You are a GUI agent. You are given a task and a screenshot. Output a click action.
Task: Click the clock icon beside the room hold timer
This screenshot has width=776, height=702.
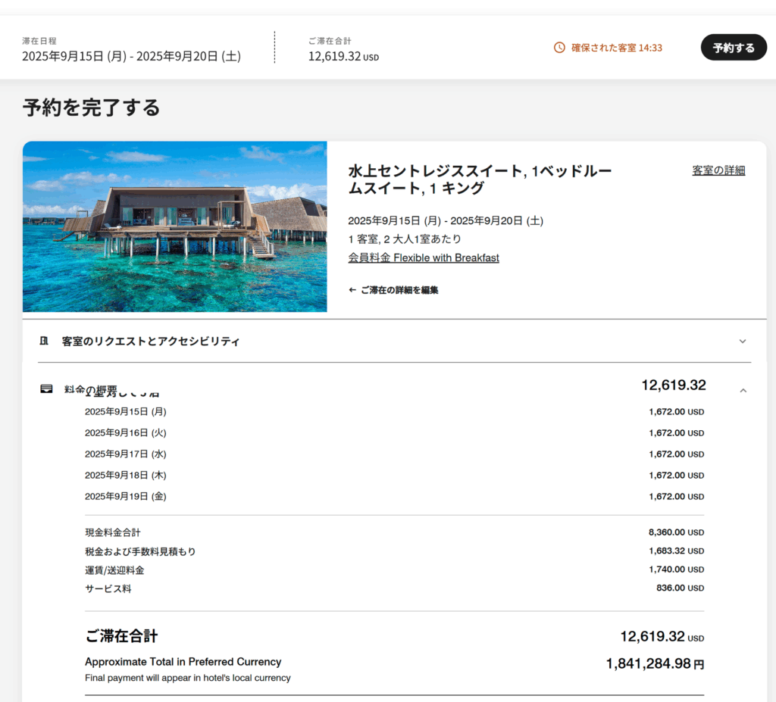click(x=559, y=48)
